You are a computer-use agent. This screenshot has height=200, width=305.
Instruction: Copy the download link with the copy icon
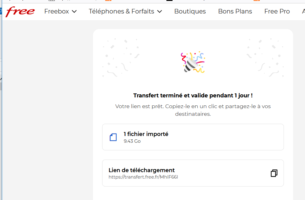click(274, 173)
